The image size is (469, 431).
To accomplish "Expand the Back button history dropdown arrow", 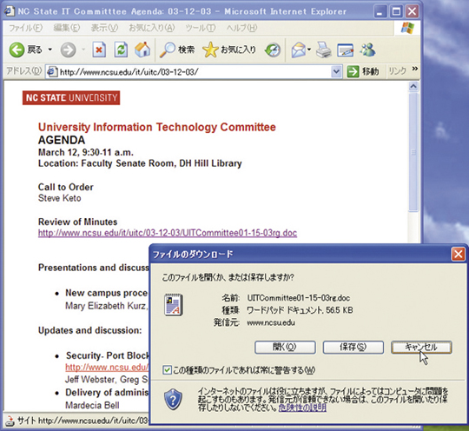I will point(50,50).
